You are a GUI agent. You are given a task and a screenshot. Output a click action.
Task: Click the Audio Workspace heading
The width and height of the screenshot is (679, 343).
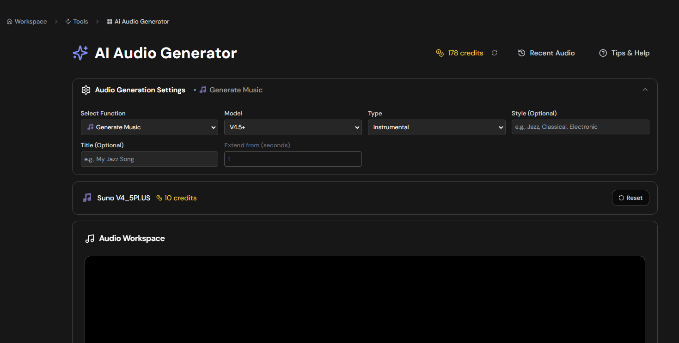(x=132, y=239)
